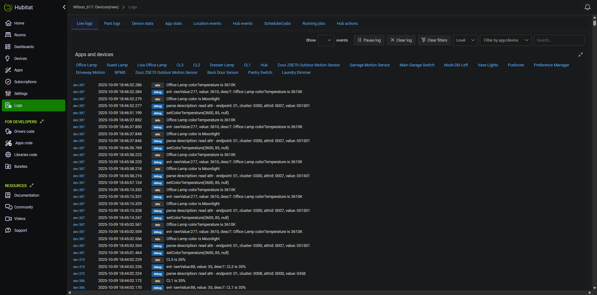Click the Devices lightbulb icon
Screen dimensions: 597x295
pyautogui.click(x=8, y=59)
